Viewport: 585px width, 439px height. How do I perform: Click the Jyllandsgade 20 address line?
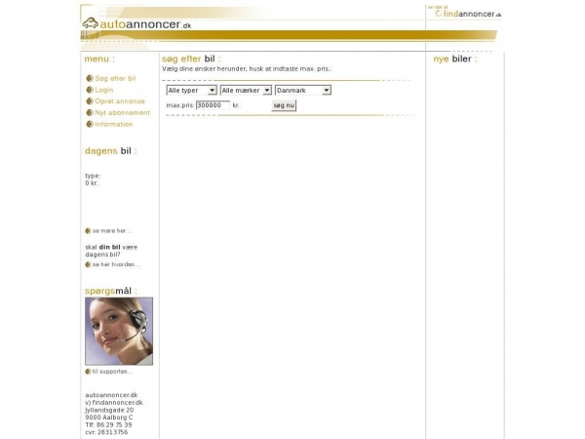coord(109,411)
